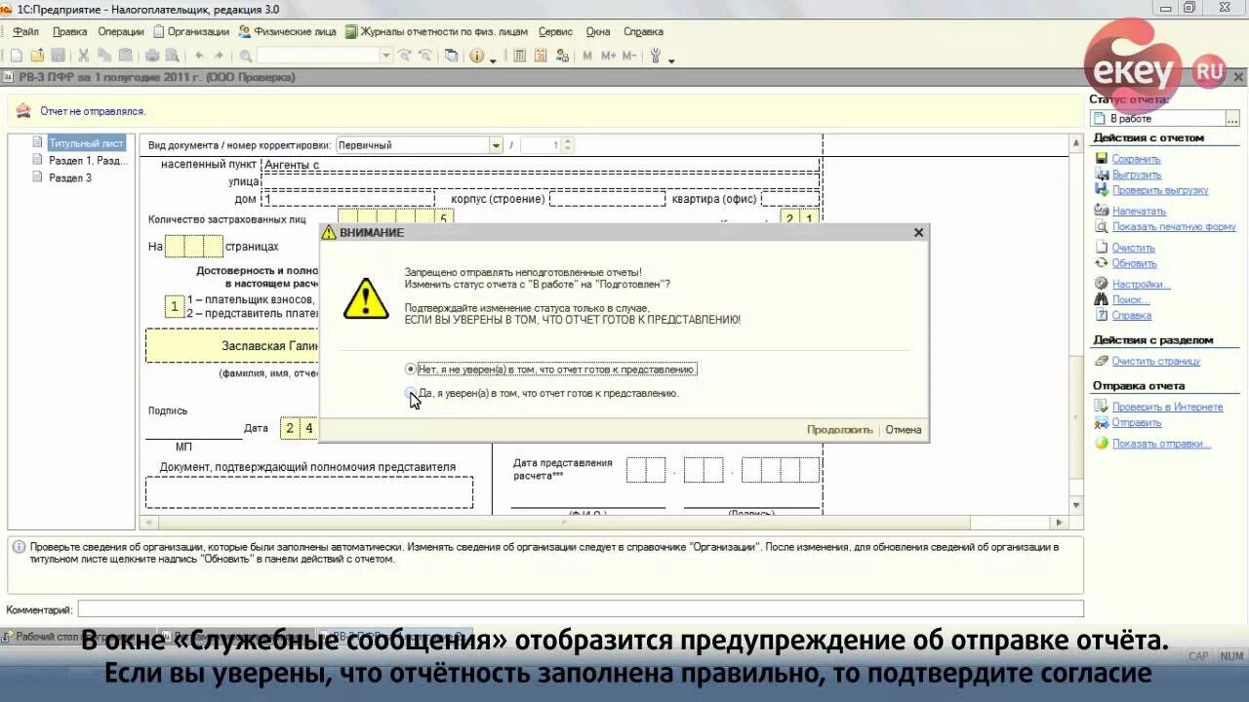Screen dimensions: 1249x702
Task: Open the Calculator toolbar icon
Action: pos(519,56)
